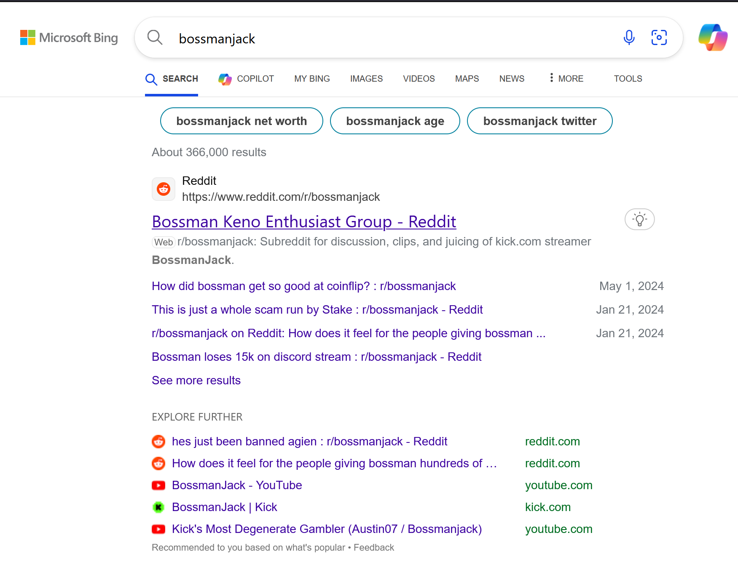The image size is (738, 570).
Task: Open 'hes just been banned agien' link
Action: (x=309, y=442)
